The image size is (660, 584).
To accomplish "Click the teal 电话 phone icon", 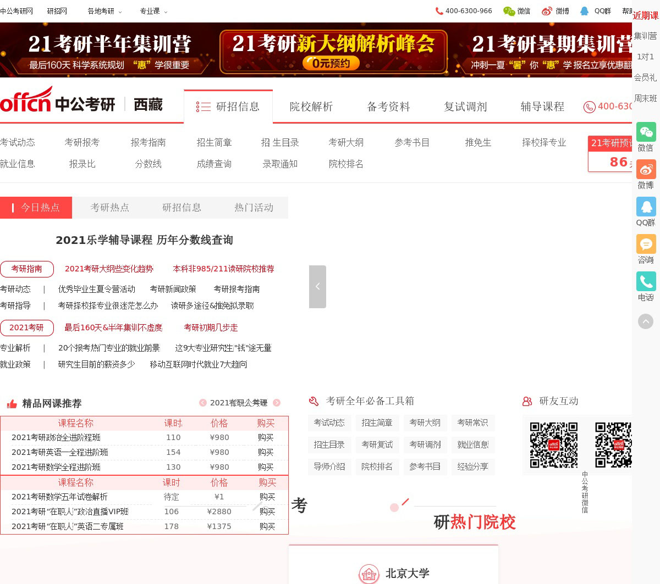I will 646,281.
